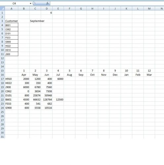164x165 pixels.
Task: Click cell with value 66632
Action: pyautogui.click(x=35, y=100)
